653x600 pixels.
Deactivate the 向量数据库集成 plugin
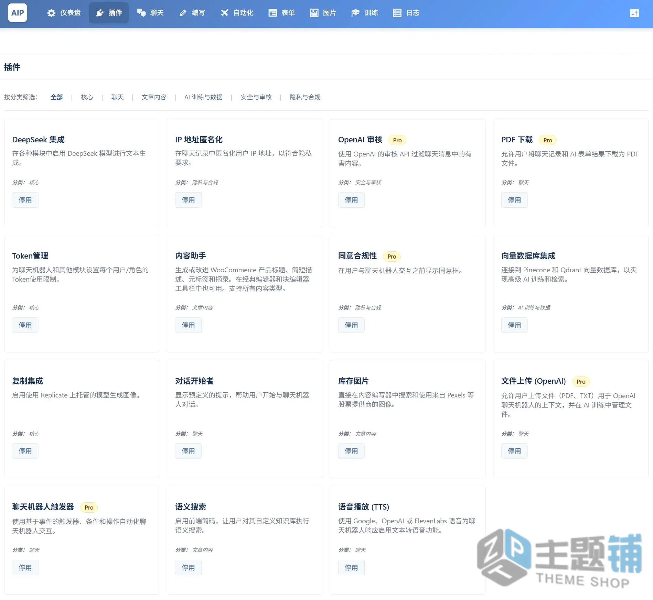514,325
